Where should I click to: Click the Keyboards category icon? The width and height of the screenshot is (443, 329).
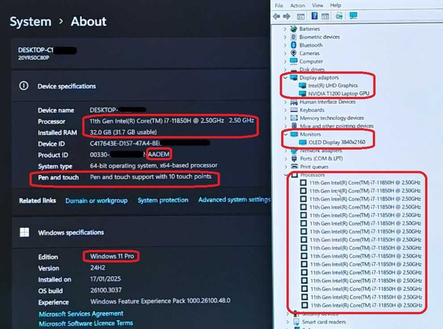tap(294, 110)
